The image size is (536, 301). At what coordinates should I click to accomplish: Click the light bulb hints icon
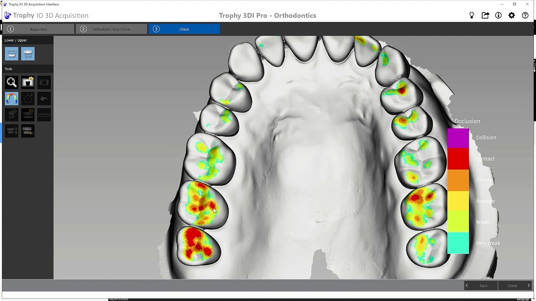click(472, 15)
